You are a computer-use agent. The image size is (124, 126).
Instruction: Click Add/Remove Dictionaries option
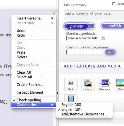tap(84, 114)
